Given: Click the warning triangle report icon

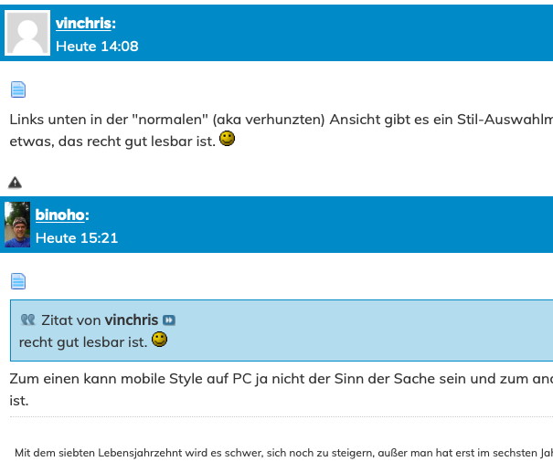Looking at the screenshot, I should tap(15, 183).
